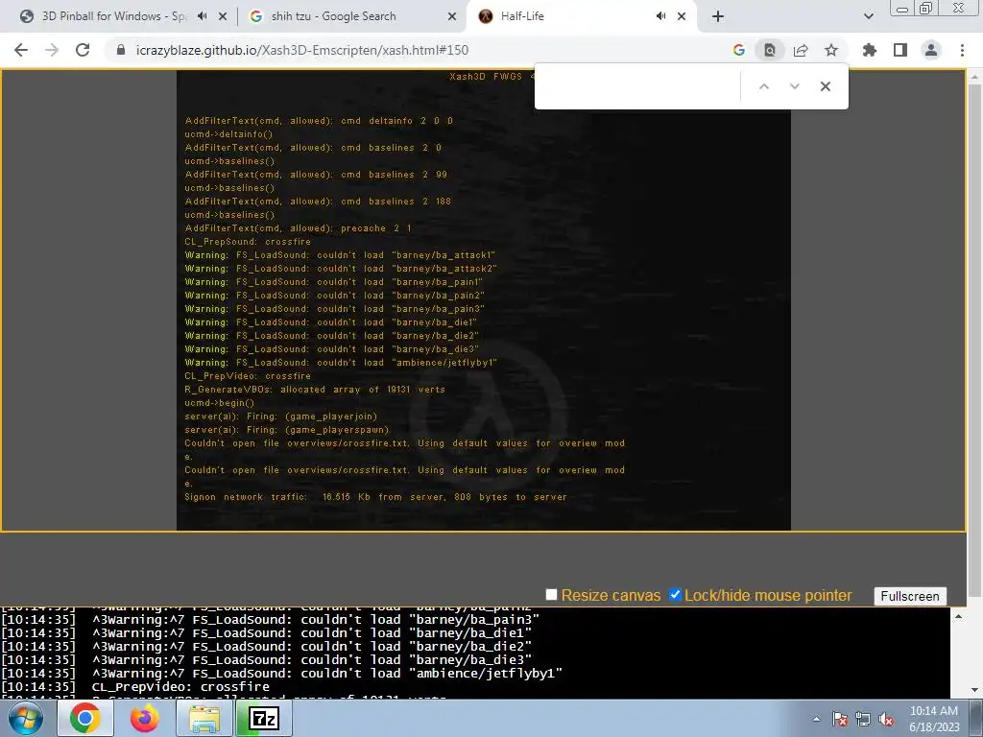View site info via the lock icon

[x=121, y=50]
